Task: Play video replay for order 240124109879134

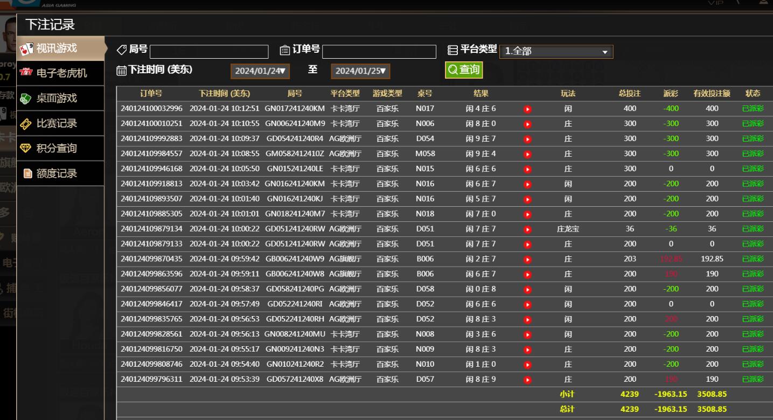Action: pos(527,229)
